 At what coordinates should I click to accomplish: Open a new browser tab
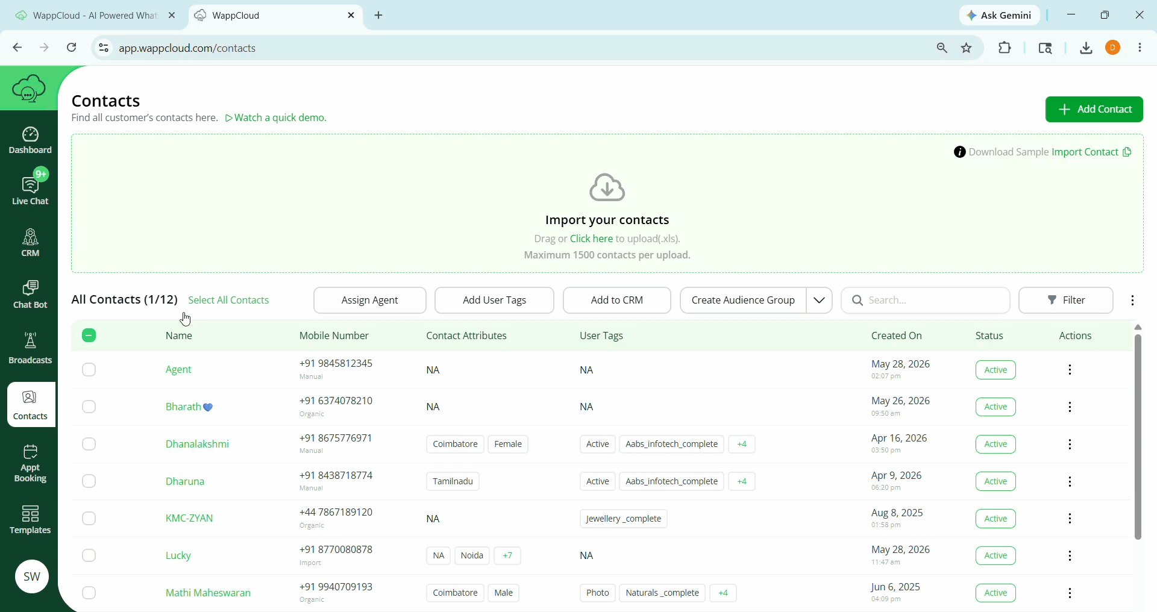pyautogui.click(x=378, y=16)
